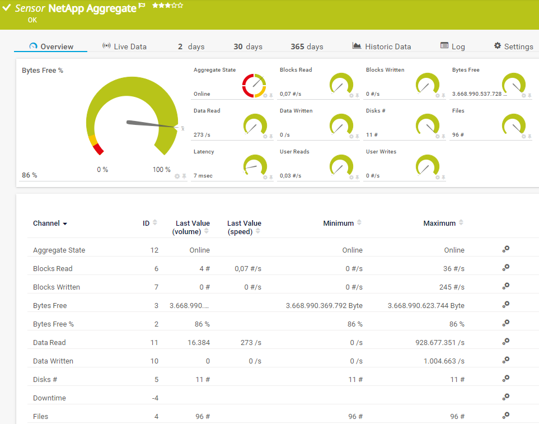Sort by Maximum column arrows
Viewport: 539px width, 424px height.
pos(461,223)
